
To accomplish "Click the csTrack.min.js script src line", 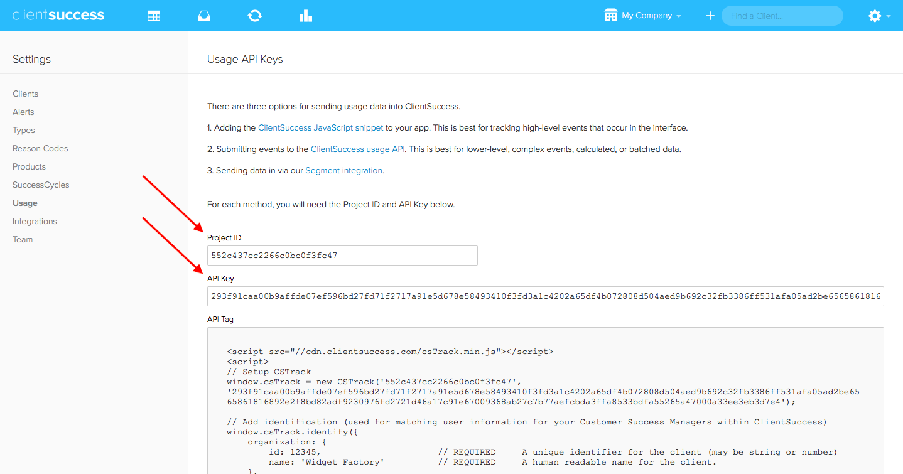I will tap(390, 352).
